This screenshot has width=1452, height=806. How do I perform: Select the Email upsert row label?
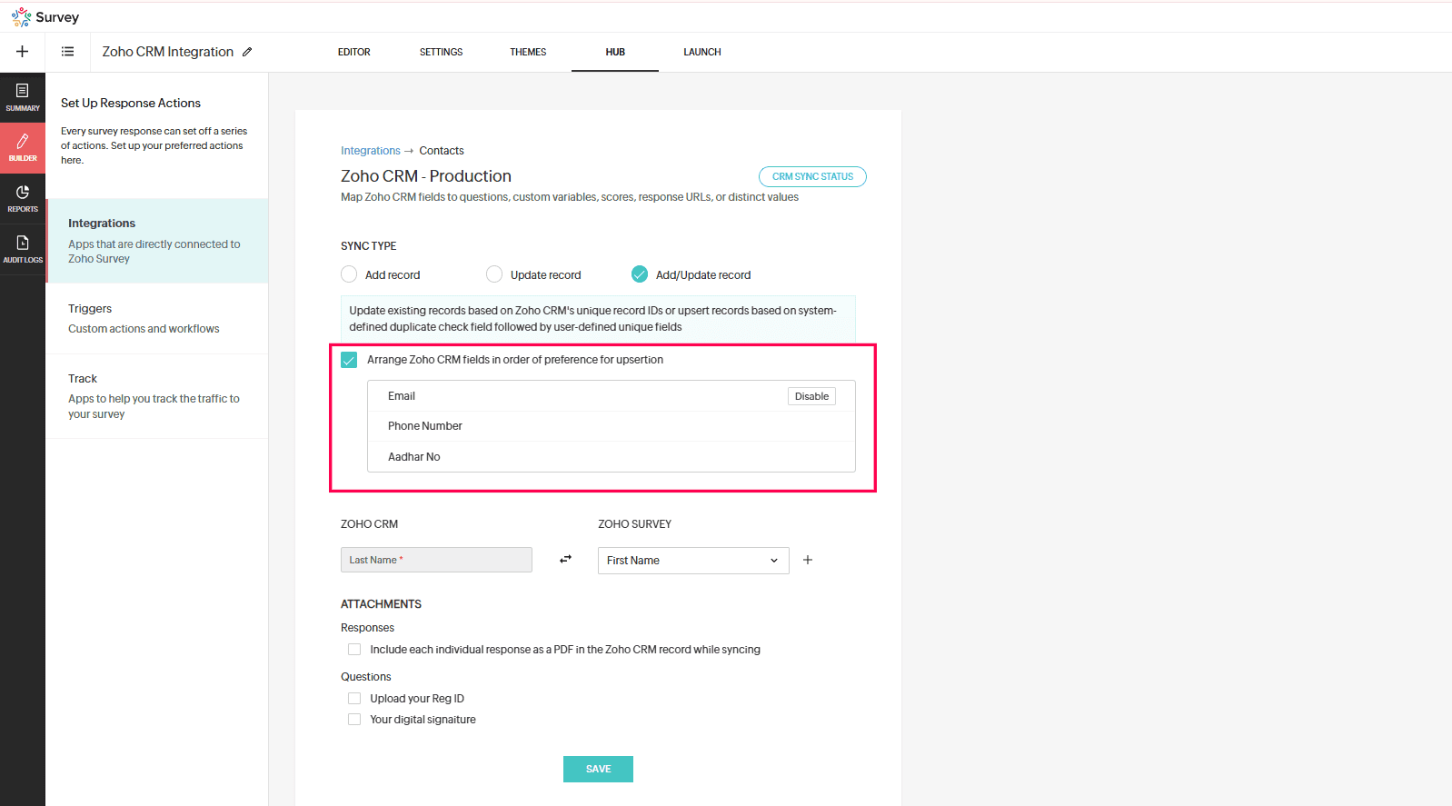[x=402, y=396]
